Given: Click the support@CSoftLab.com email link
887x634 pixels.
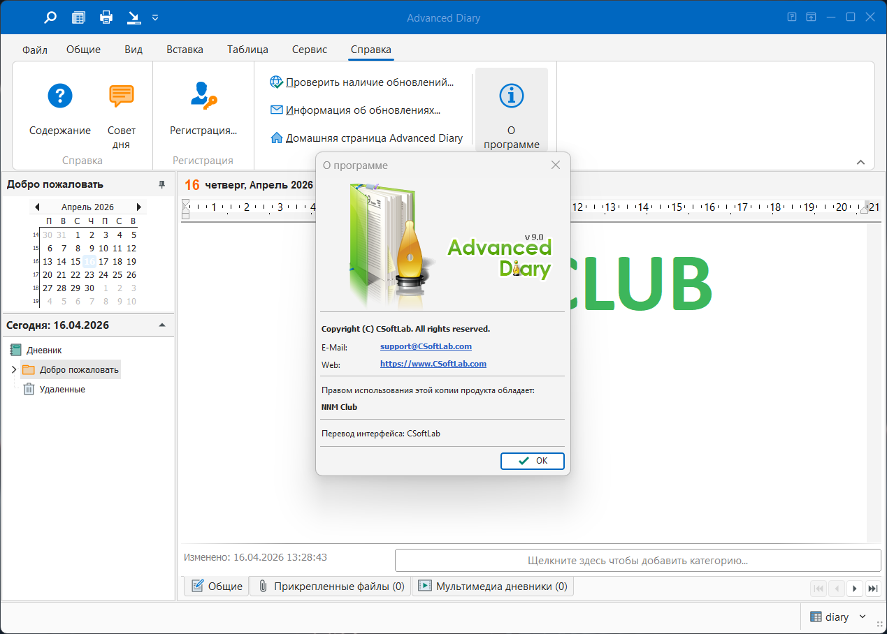Looking at the screenshot, I should point(426,346).
